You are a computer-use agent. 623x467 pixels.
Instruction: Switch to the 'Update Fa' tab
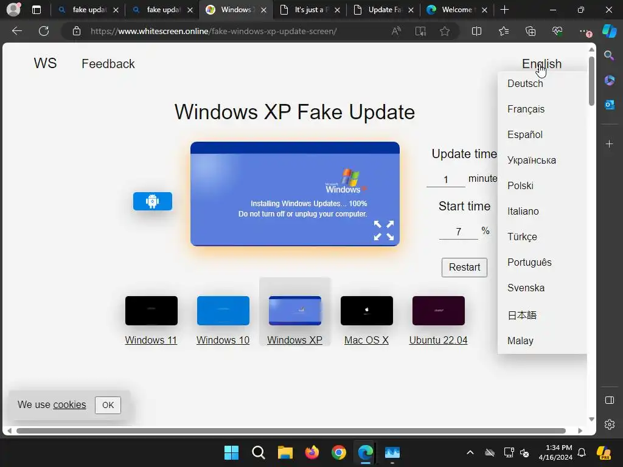[383, 10]
